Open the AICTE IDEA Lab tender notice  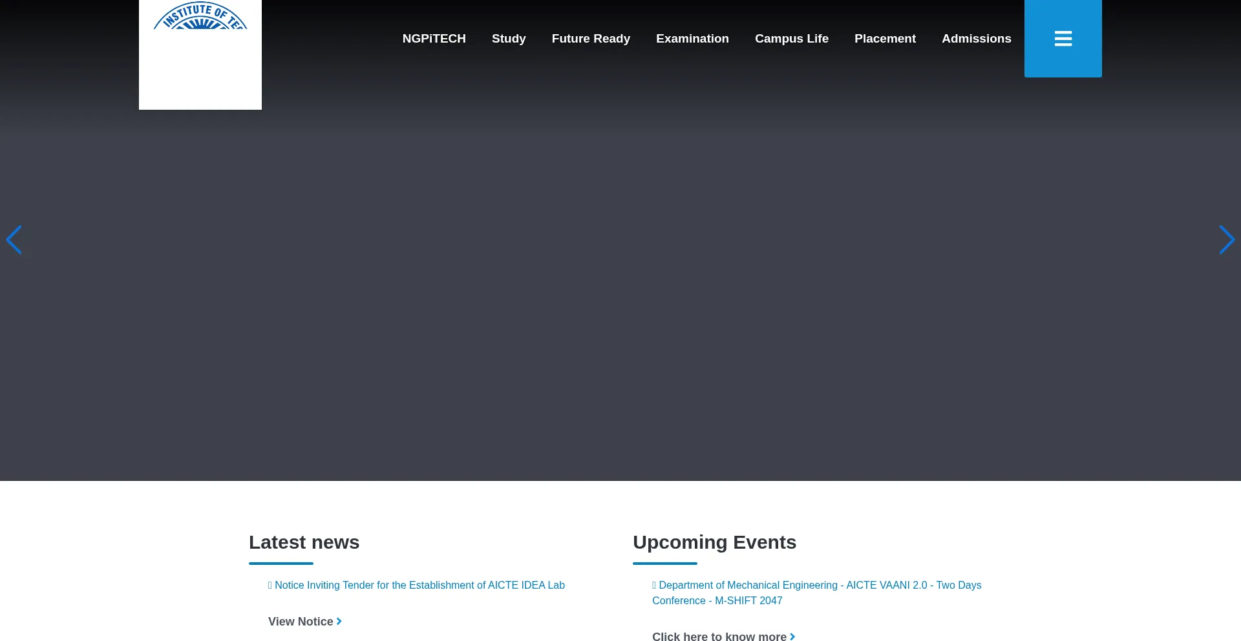419,585
